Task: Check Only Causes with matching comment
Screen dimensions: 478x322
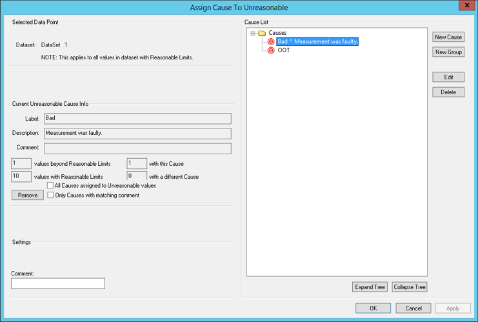Action: [x=51, y=195]
